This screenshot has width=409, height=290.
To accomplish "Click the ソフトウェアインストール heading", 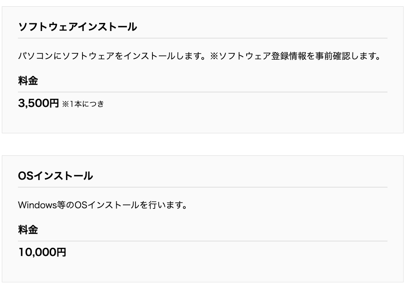I will (x=77, y=27).
